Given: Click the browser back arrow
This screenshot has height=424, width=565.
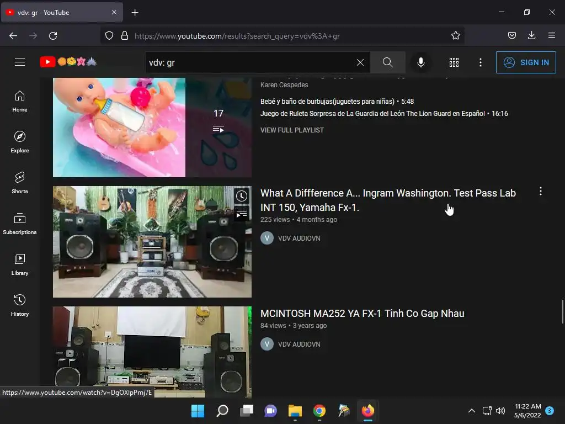Looking at the screenshot, I should click(x=13, y=36).
